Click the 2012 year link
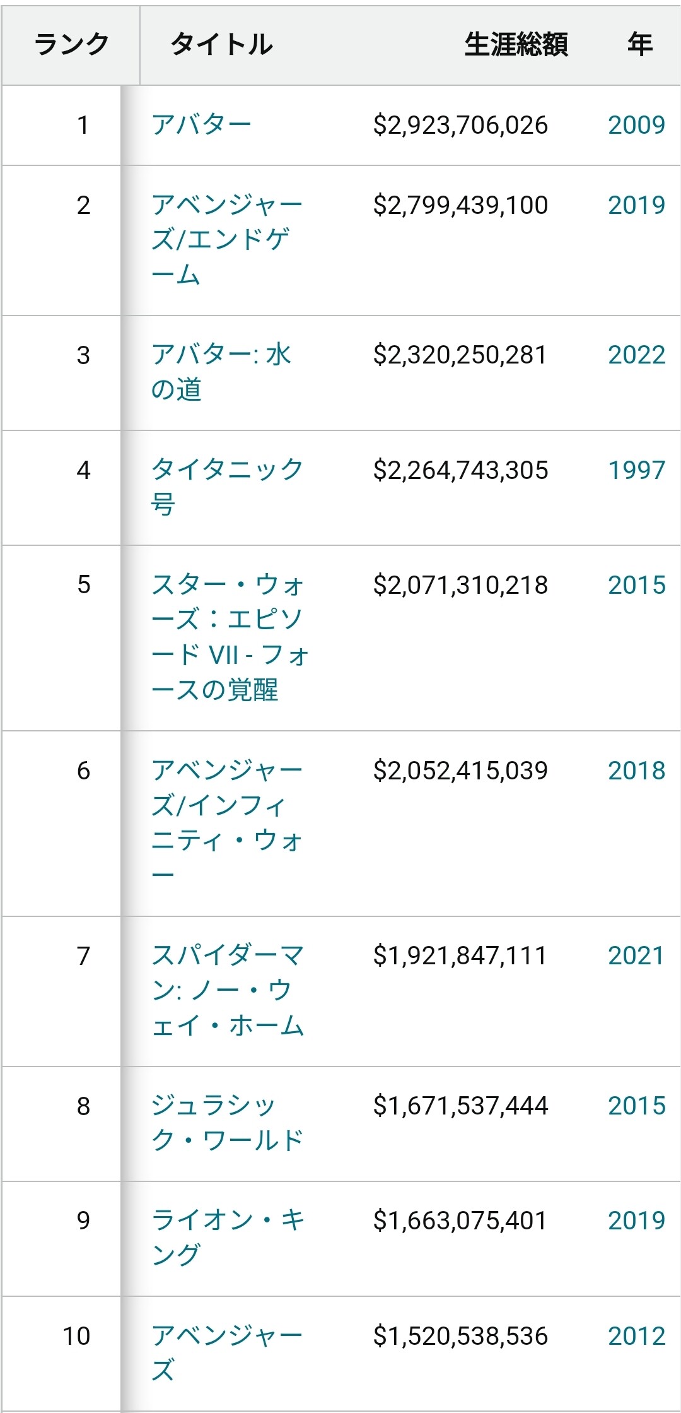The width and height of the screenshot is (681, 1413). 636,1336
